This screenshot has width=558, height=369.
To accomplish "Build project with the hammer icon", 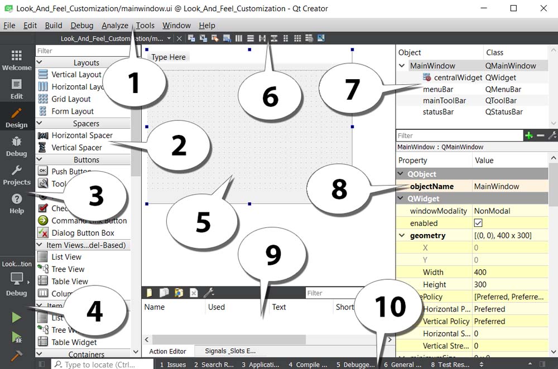I will tap(16, 356).
